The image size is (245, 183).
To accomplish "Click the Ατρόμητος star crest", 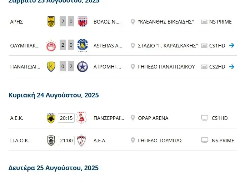I will pyautogui.click(x=82, y=67).
